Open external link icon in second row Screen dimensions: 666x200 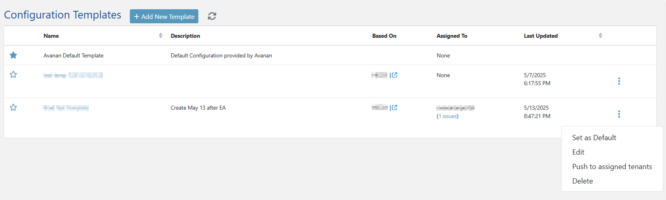point(394,75)
